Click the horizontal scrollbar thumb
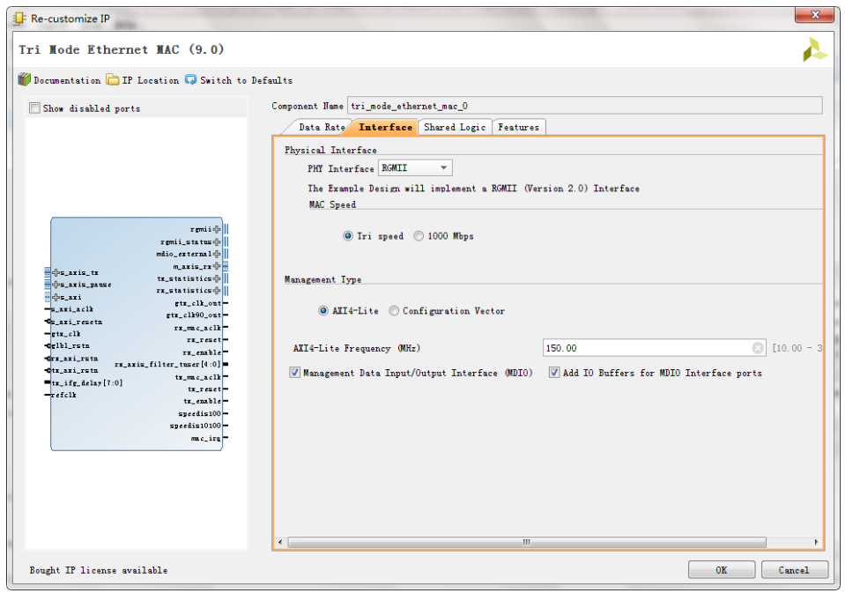The width and height of the screenshot is (845, 593). coord(527,542)
